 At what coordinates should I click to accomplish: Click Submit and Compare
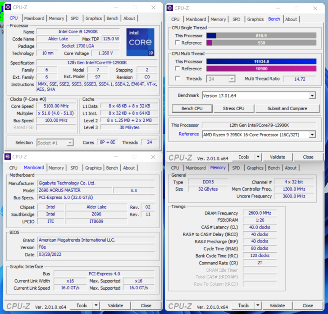click(287, 108)
